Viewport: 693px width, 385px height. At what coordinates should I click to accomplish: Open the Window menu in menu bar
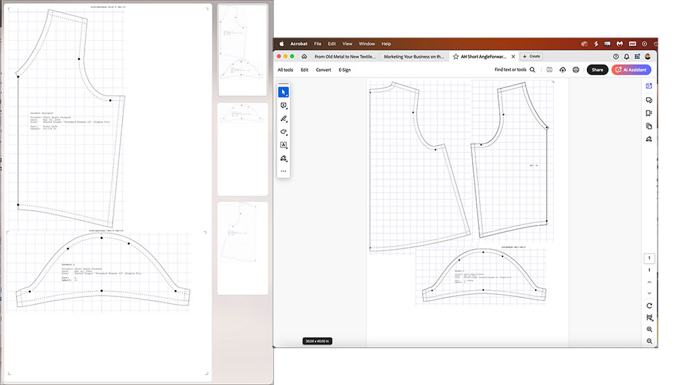367,44
